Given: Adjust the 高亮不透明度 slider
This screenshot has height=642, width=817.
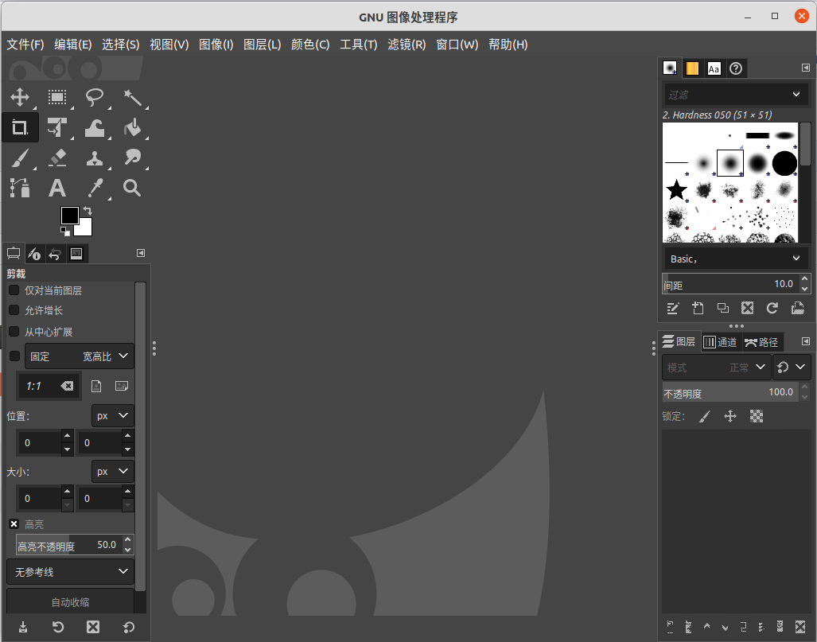Looking at the screenshot, I should tap(69, 545).
